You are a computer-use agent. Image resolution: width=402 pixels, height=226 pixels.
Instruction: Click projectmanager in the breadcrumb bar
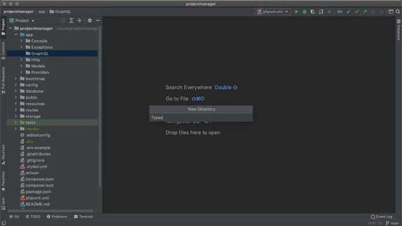18,12
